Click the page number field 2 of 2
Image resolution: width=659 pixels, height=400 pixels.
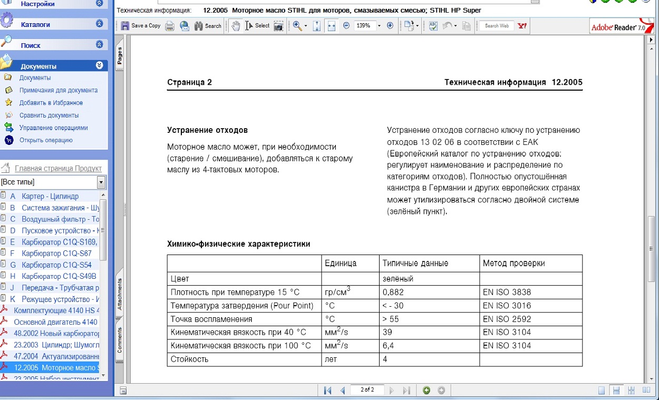(367, 390)
